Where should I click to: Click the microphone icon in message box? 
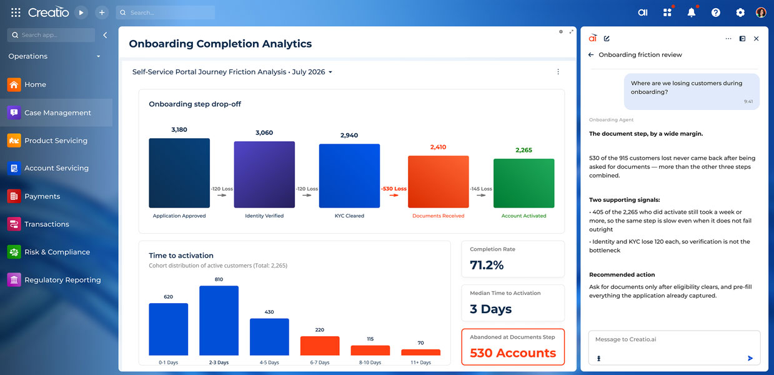pyautogui.click(x=599, y=358)
